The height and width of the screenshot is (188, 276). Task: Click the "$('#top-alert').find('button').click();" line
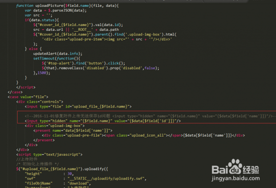pyautogui.click(x=83, y=63)
